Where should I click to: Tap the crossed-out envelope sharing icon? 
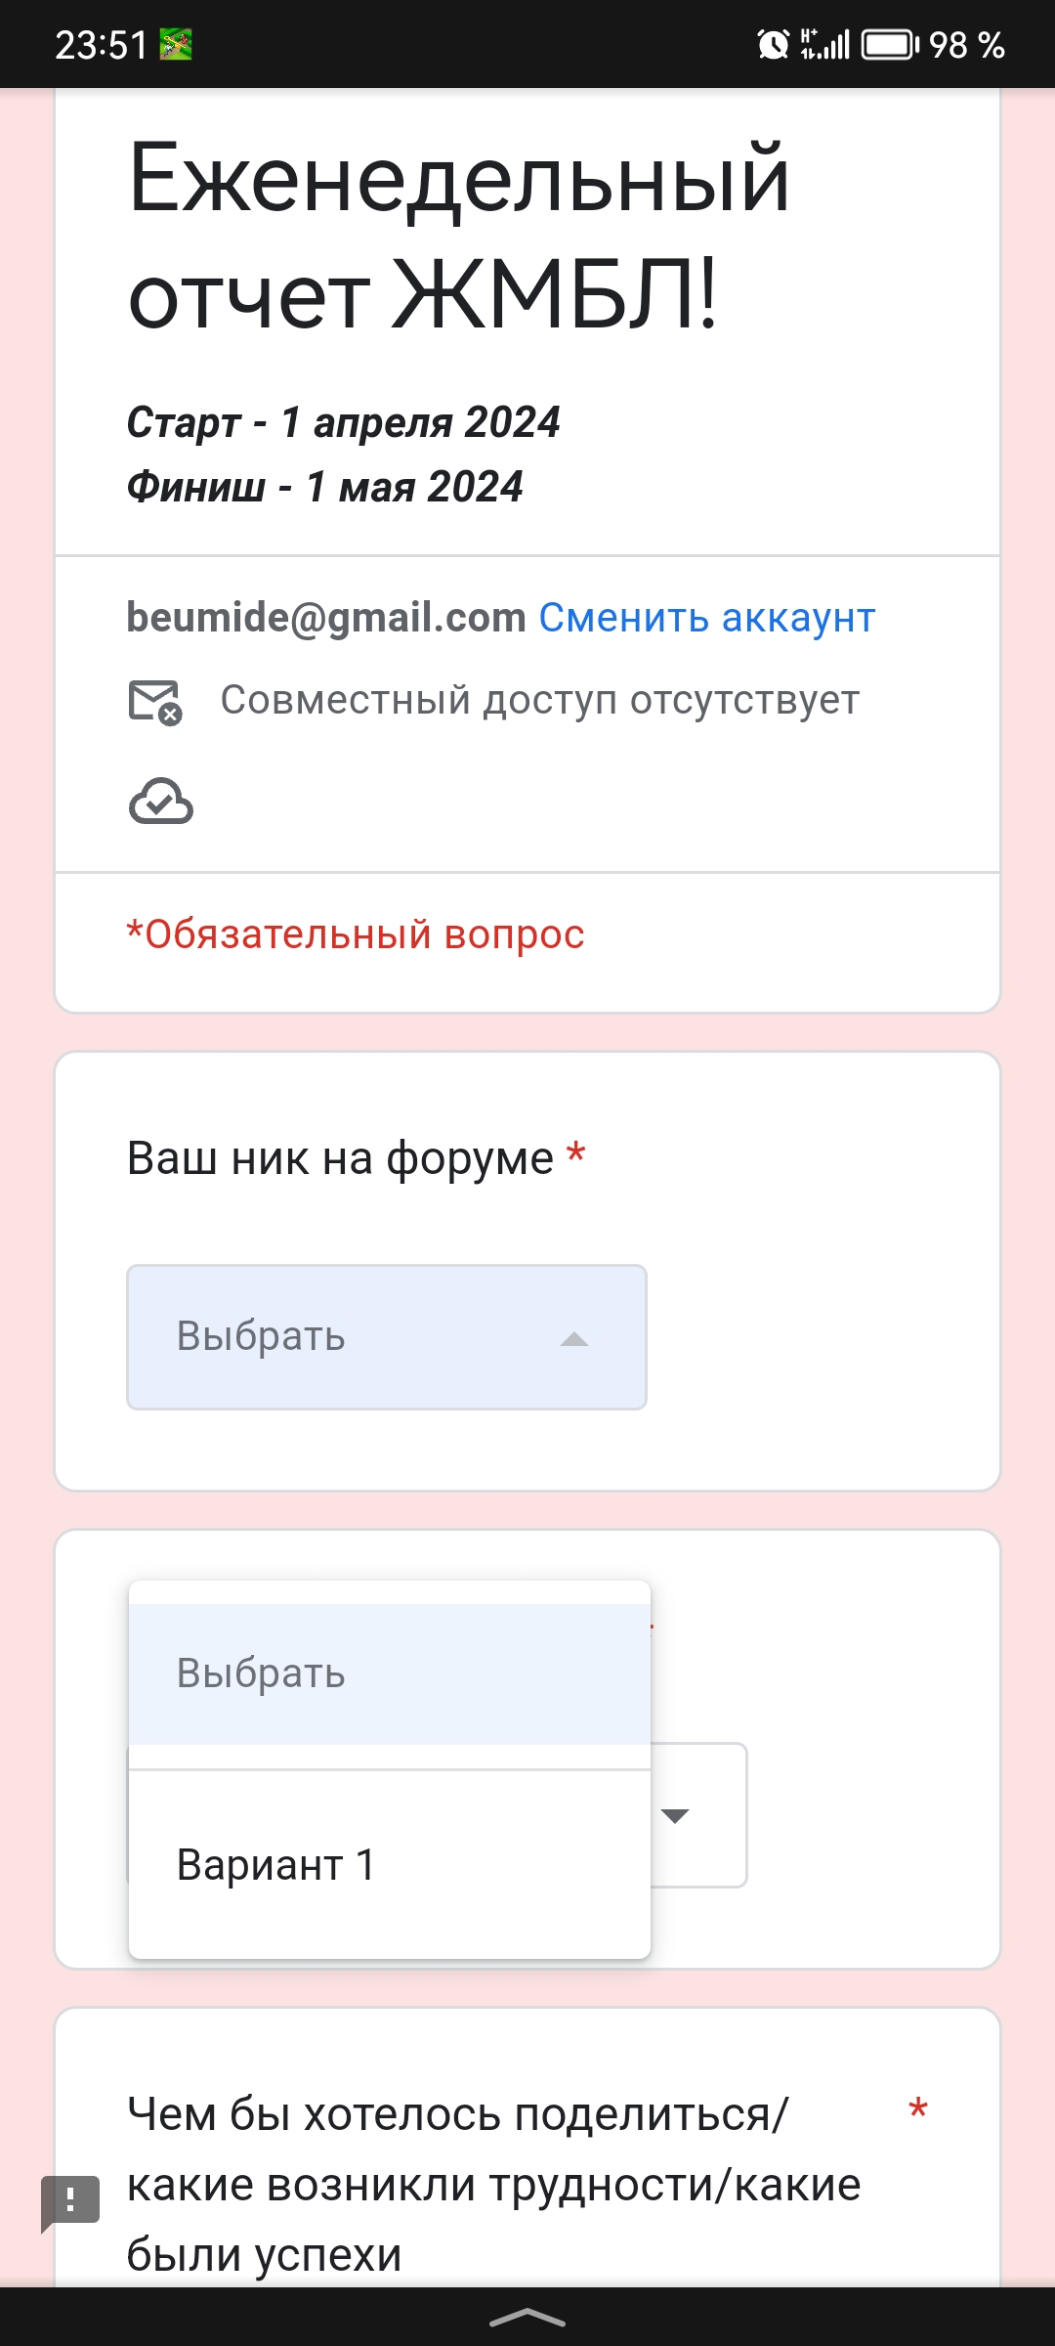click(155, 702)
